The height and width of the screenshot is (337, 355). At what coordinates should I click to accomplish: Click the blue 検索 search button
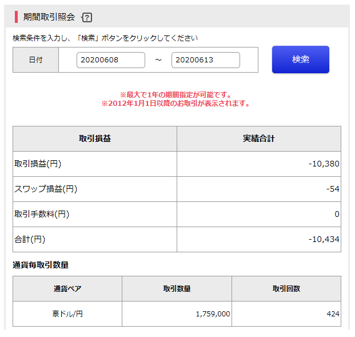pos(301,60)
